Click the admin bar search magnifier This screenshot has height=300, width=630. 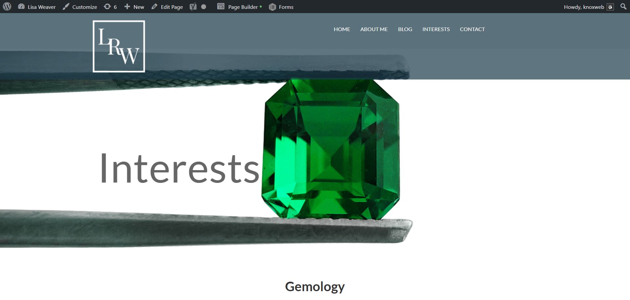(x=623, y=7)
